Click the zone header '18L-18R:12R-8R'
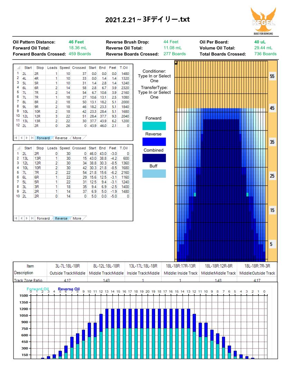Screen dimensions: 294x380 (219, 266)
